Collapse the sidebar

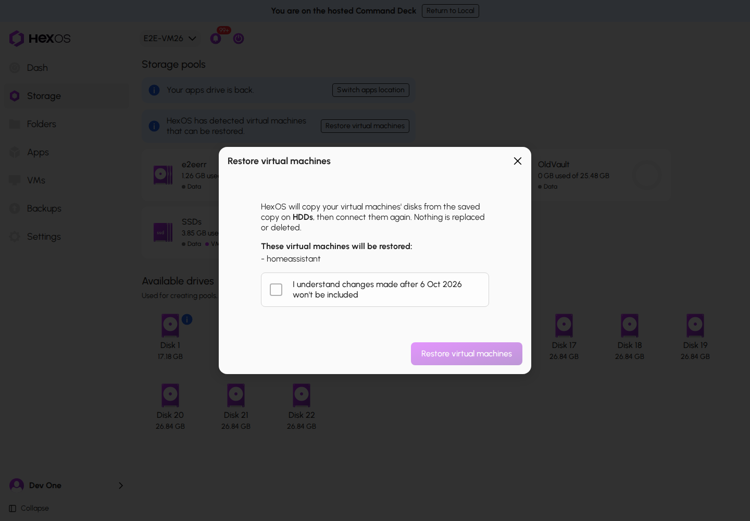pos(29,508)
